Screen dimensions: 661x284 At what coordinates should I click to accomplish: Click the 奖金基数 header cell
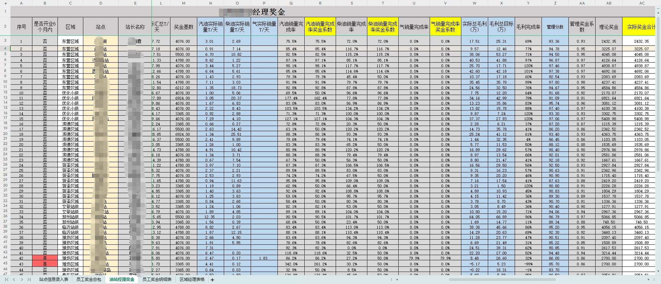coord(183,27)
